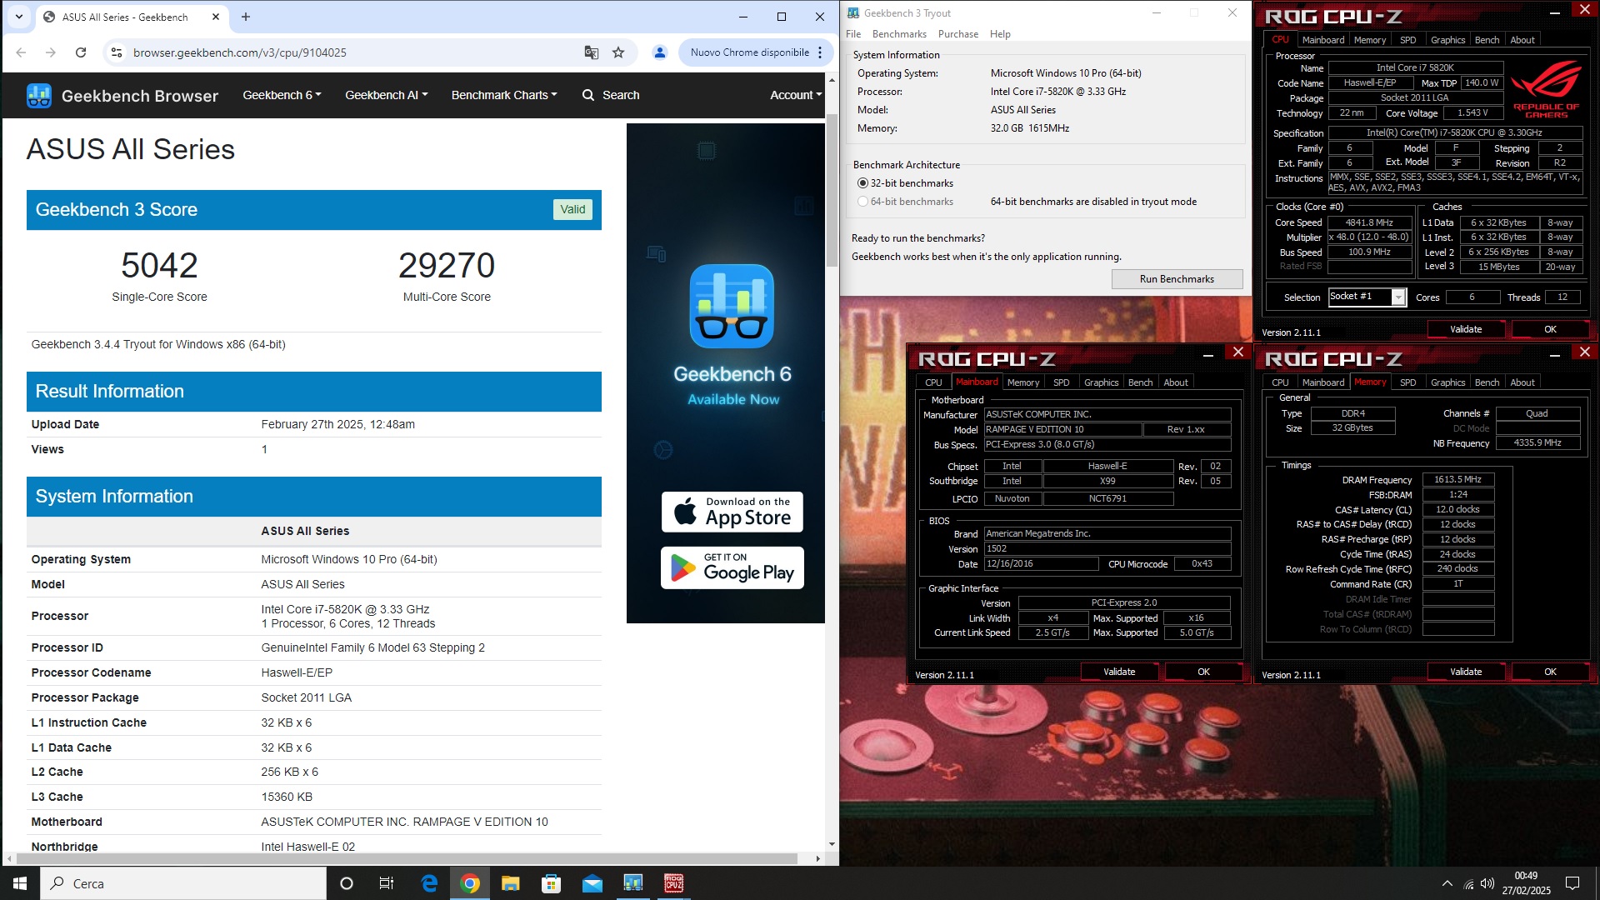Open the notification center icon
Viewport: 1600px width, 900px height.
click(1572, 883)
